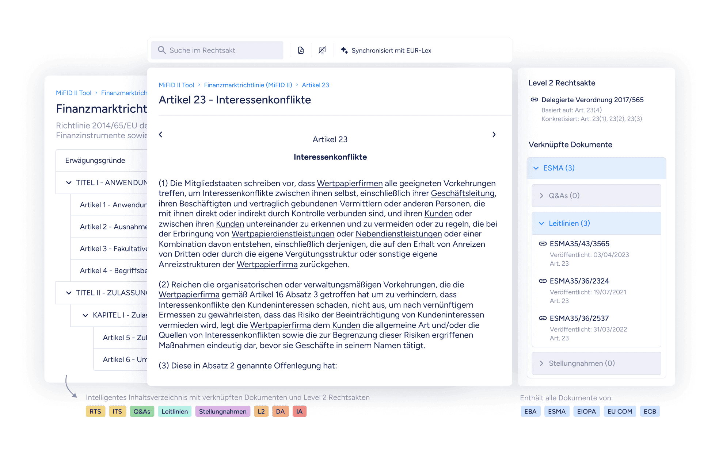Open 'MiFID II Tool' breadcrumb in center panel
719x454 pixels.
pos(176,85)
